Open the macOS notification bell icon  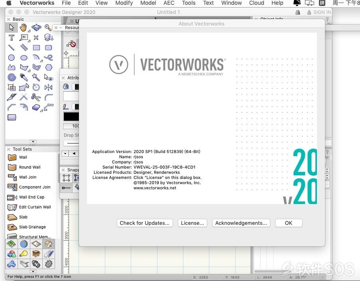coord(297,3)
